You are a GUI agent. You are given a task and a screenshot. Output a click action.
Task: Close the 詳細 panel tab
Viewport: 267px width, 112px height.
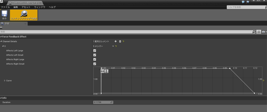click(x=25, y=24)
